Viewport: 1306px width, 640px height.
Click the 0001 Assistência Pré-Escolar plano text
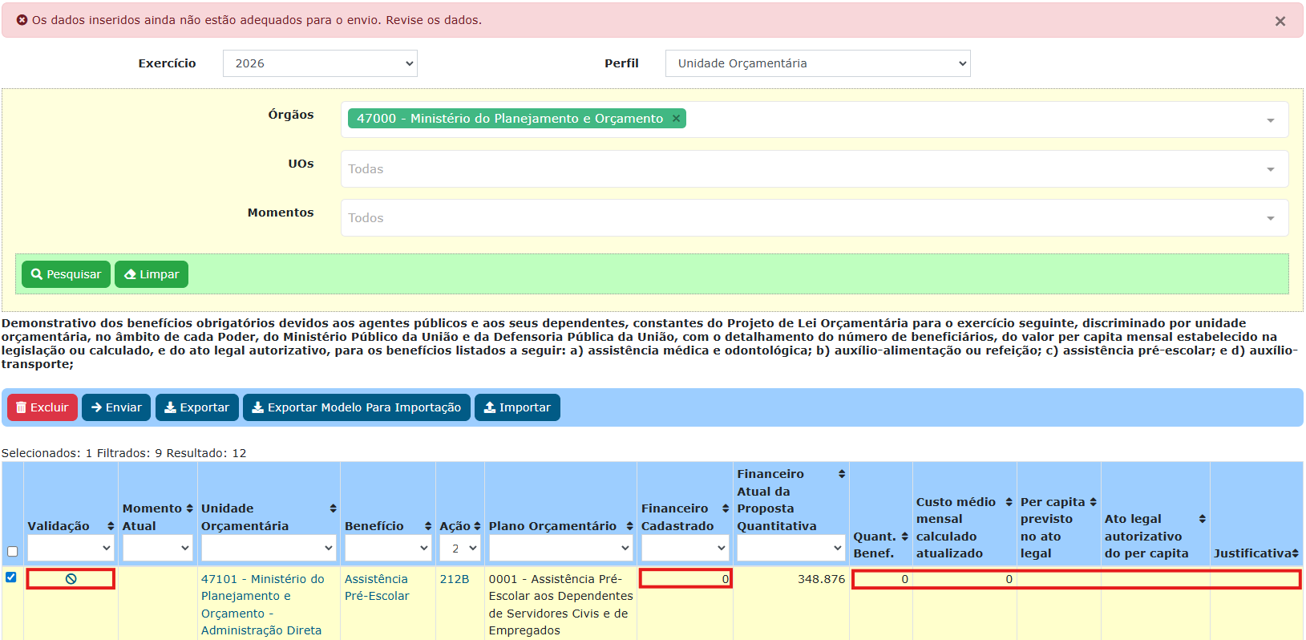tap(561, 605)
